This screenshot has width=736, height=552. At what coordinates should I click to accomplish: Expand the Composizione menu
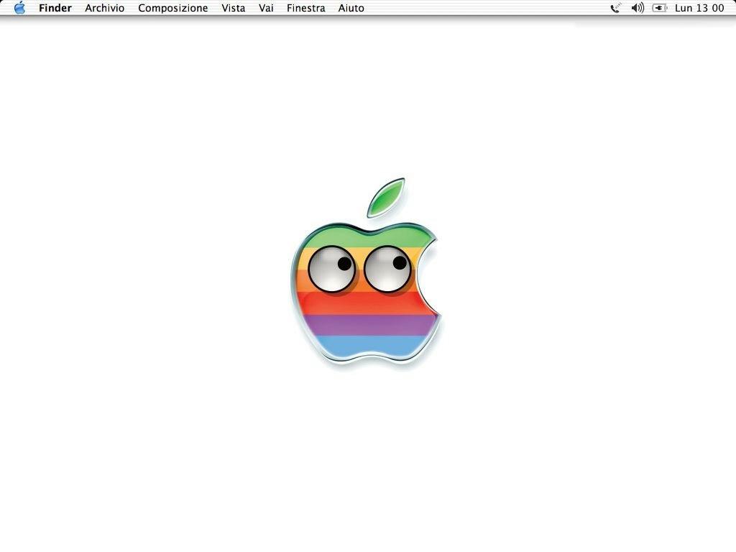172,8
